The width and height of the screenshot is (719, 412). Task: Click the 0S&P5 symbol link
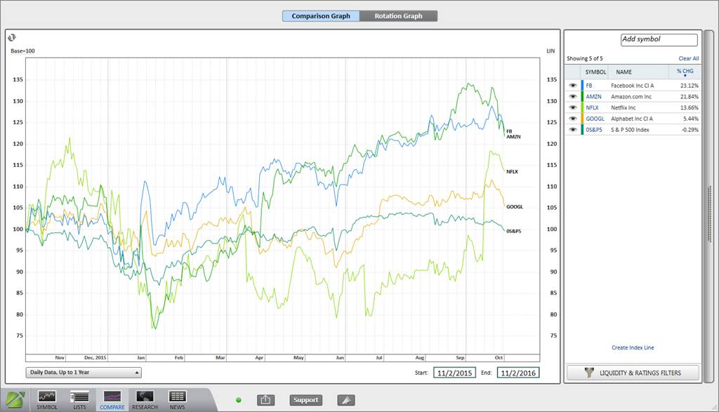[x=594, y=130]
